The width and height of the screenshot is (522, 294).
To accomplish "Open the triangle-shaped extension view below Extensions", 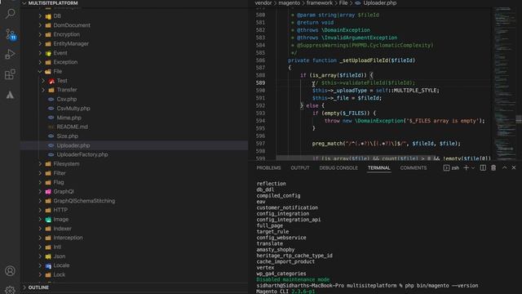I will click(x=10, y=95).
